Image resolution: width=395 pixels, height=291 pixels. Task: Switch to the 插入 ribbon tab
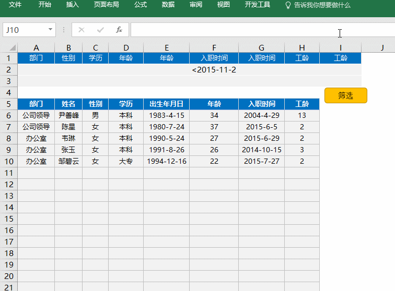[73, 5]
